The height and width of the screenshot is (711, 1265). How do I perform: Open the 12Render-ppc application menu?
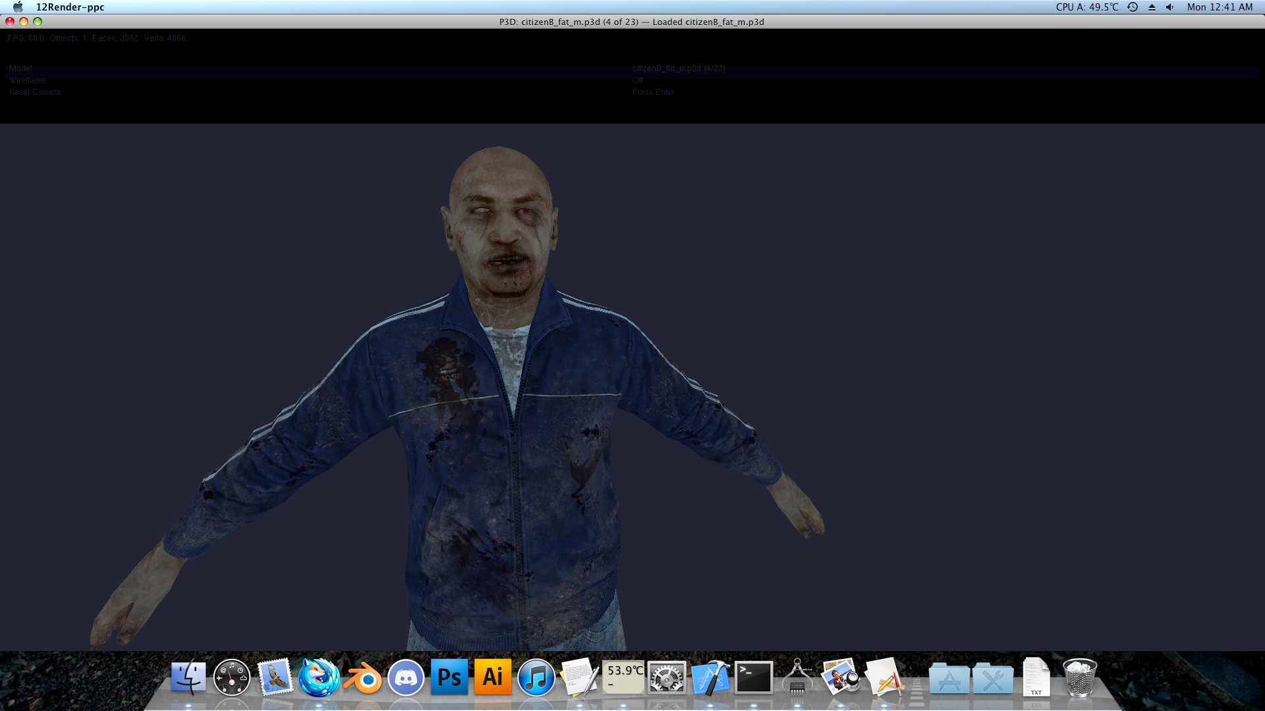(70, 7)
